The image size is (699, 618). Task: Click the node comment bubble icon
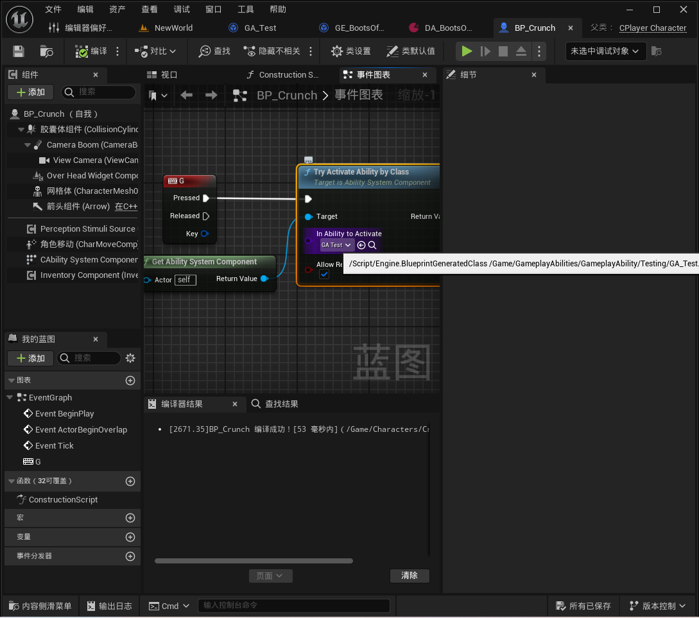pos(308,160)
